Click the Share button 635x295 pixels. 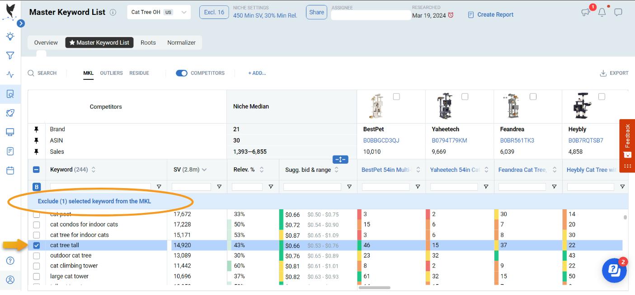tap(316, 12)
